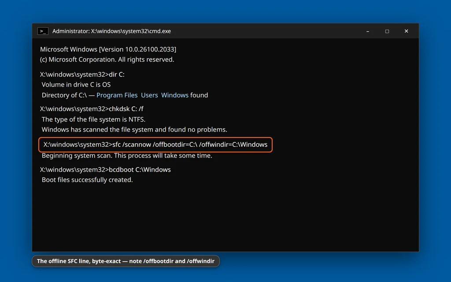Click the '(c) Microsoft Corporation. All rights reserved.' line
The height and width of the screenshot is (282, 451).
pyautogui.click(x=107, y=59)
